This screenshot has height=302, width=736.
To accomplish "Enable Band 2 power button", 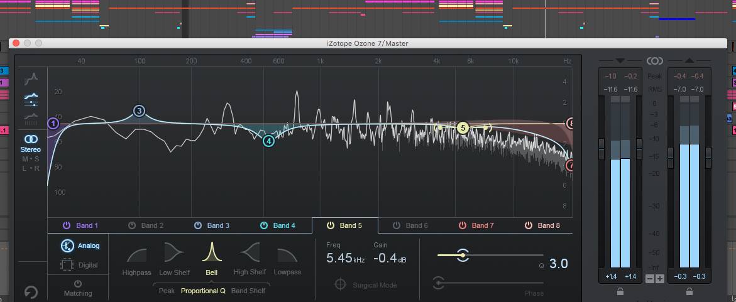I will coord(132,225).
